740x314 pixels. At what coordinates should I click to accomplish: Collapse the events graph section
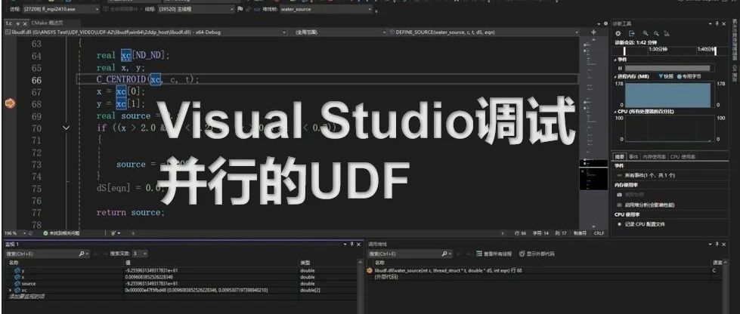(x=615, y=60)
